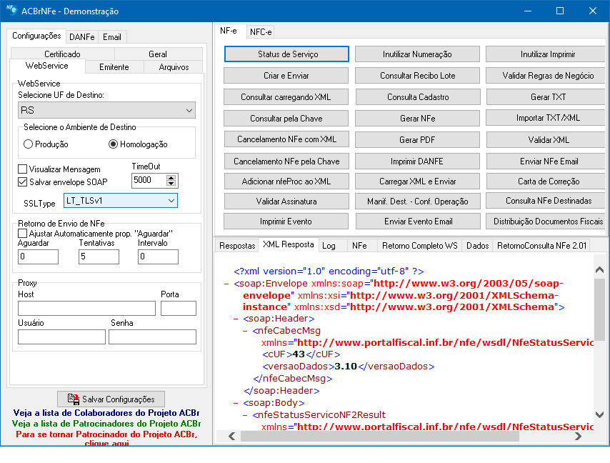Decrease TimeOut with down arrow
Viewport: 610px width, 463px height.
coord(171,184)
